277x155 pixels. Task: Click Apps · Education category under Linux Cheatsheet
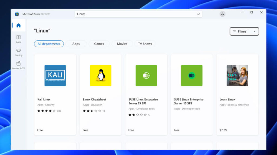[93, 105]
